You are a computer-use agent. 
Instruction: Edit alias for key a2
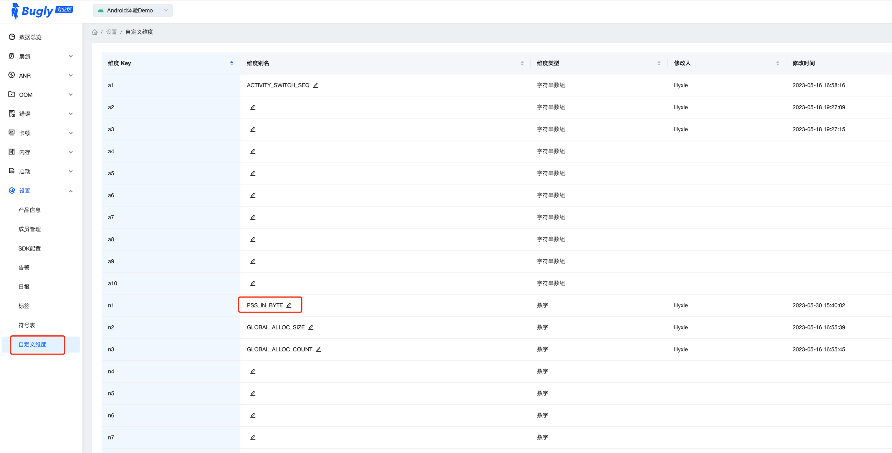coord(253,107)
